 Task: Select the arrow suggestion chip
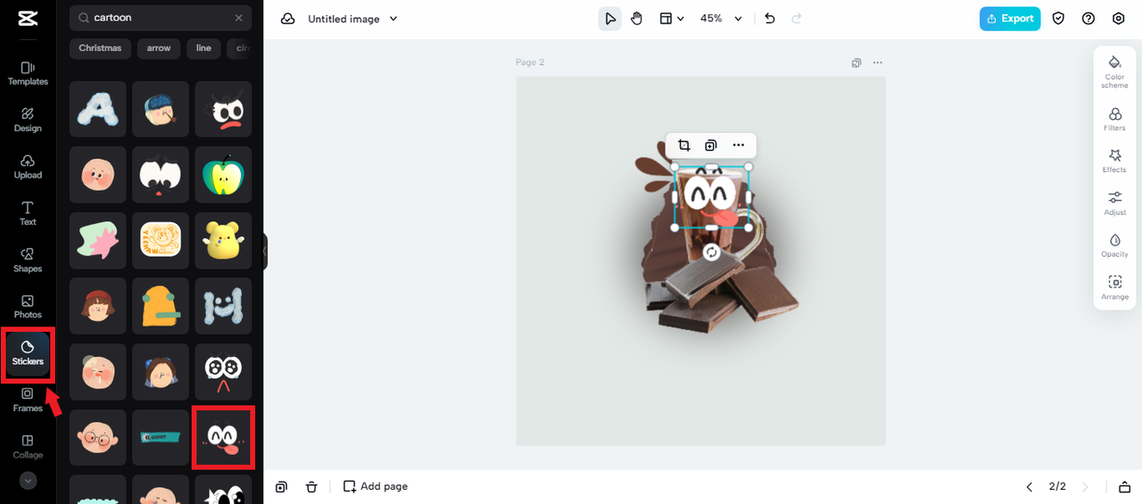[x=159, y=48]
